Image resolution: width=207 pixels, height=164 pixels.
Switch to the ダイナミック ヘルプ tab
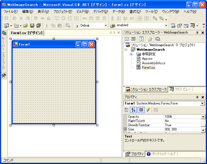(162, 154)
